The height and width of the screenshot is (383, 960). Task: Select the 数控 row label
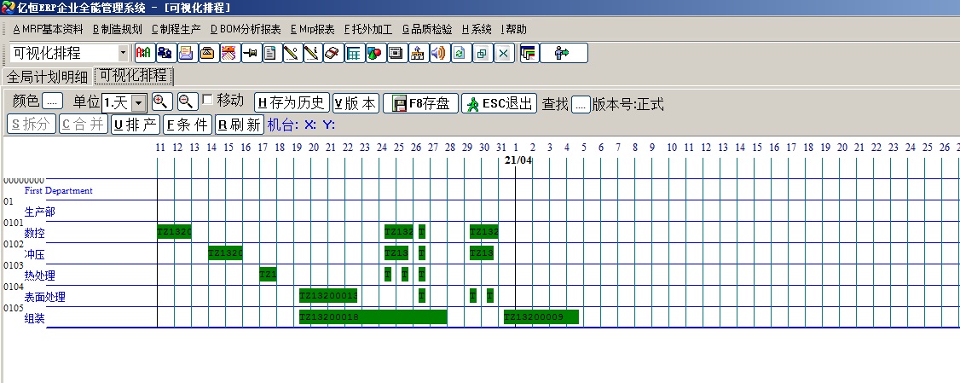click(x=34, y=234)
